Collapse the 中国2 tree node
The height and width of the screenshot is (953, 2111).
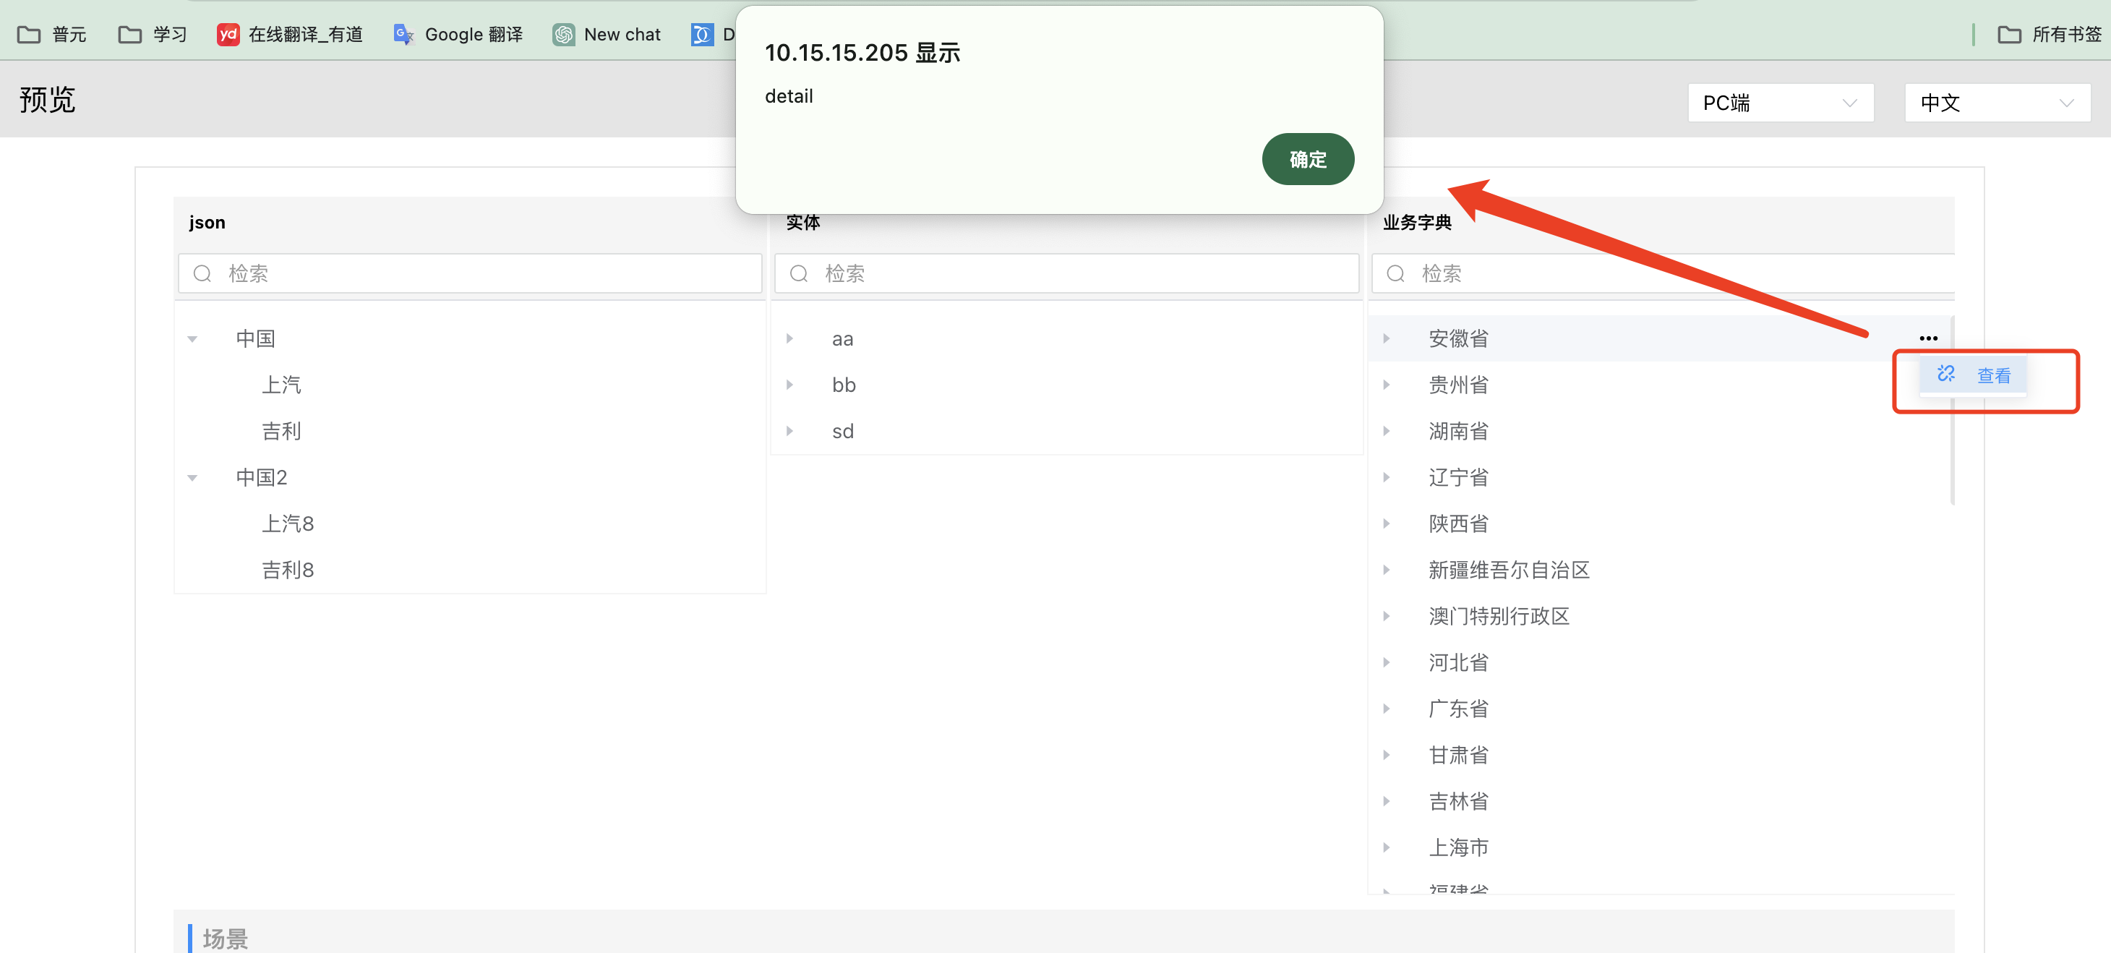(x=192, y=478)
